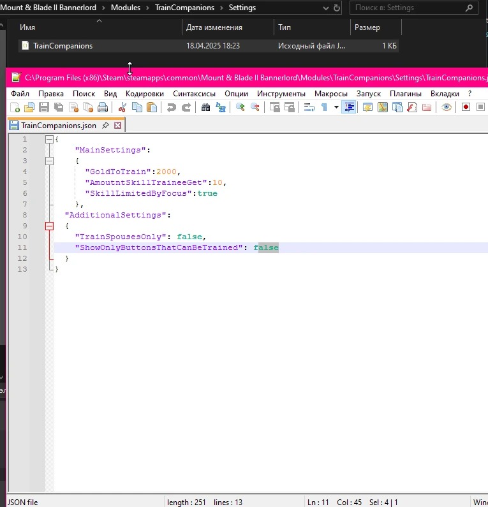
Task: Click the stop macro recording icon
Action: pyautogui.click(x=480, y=107)
